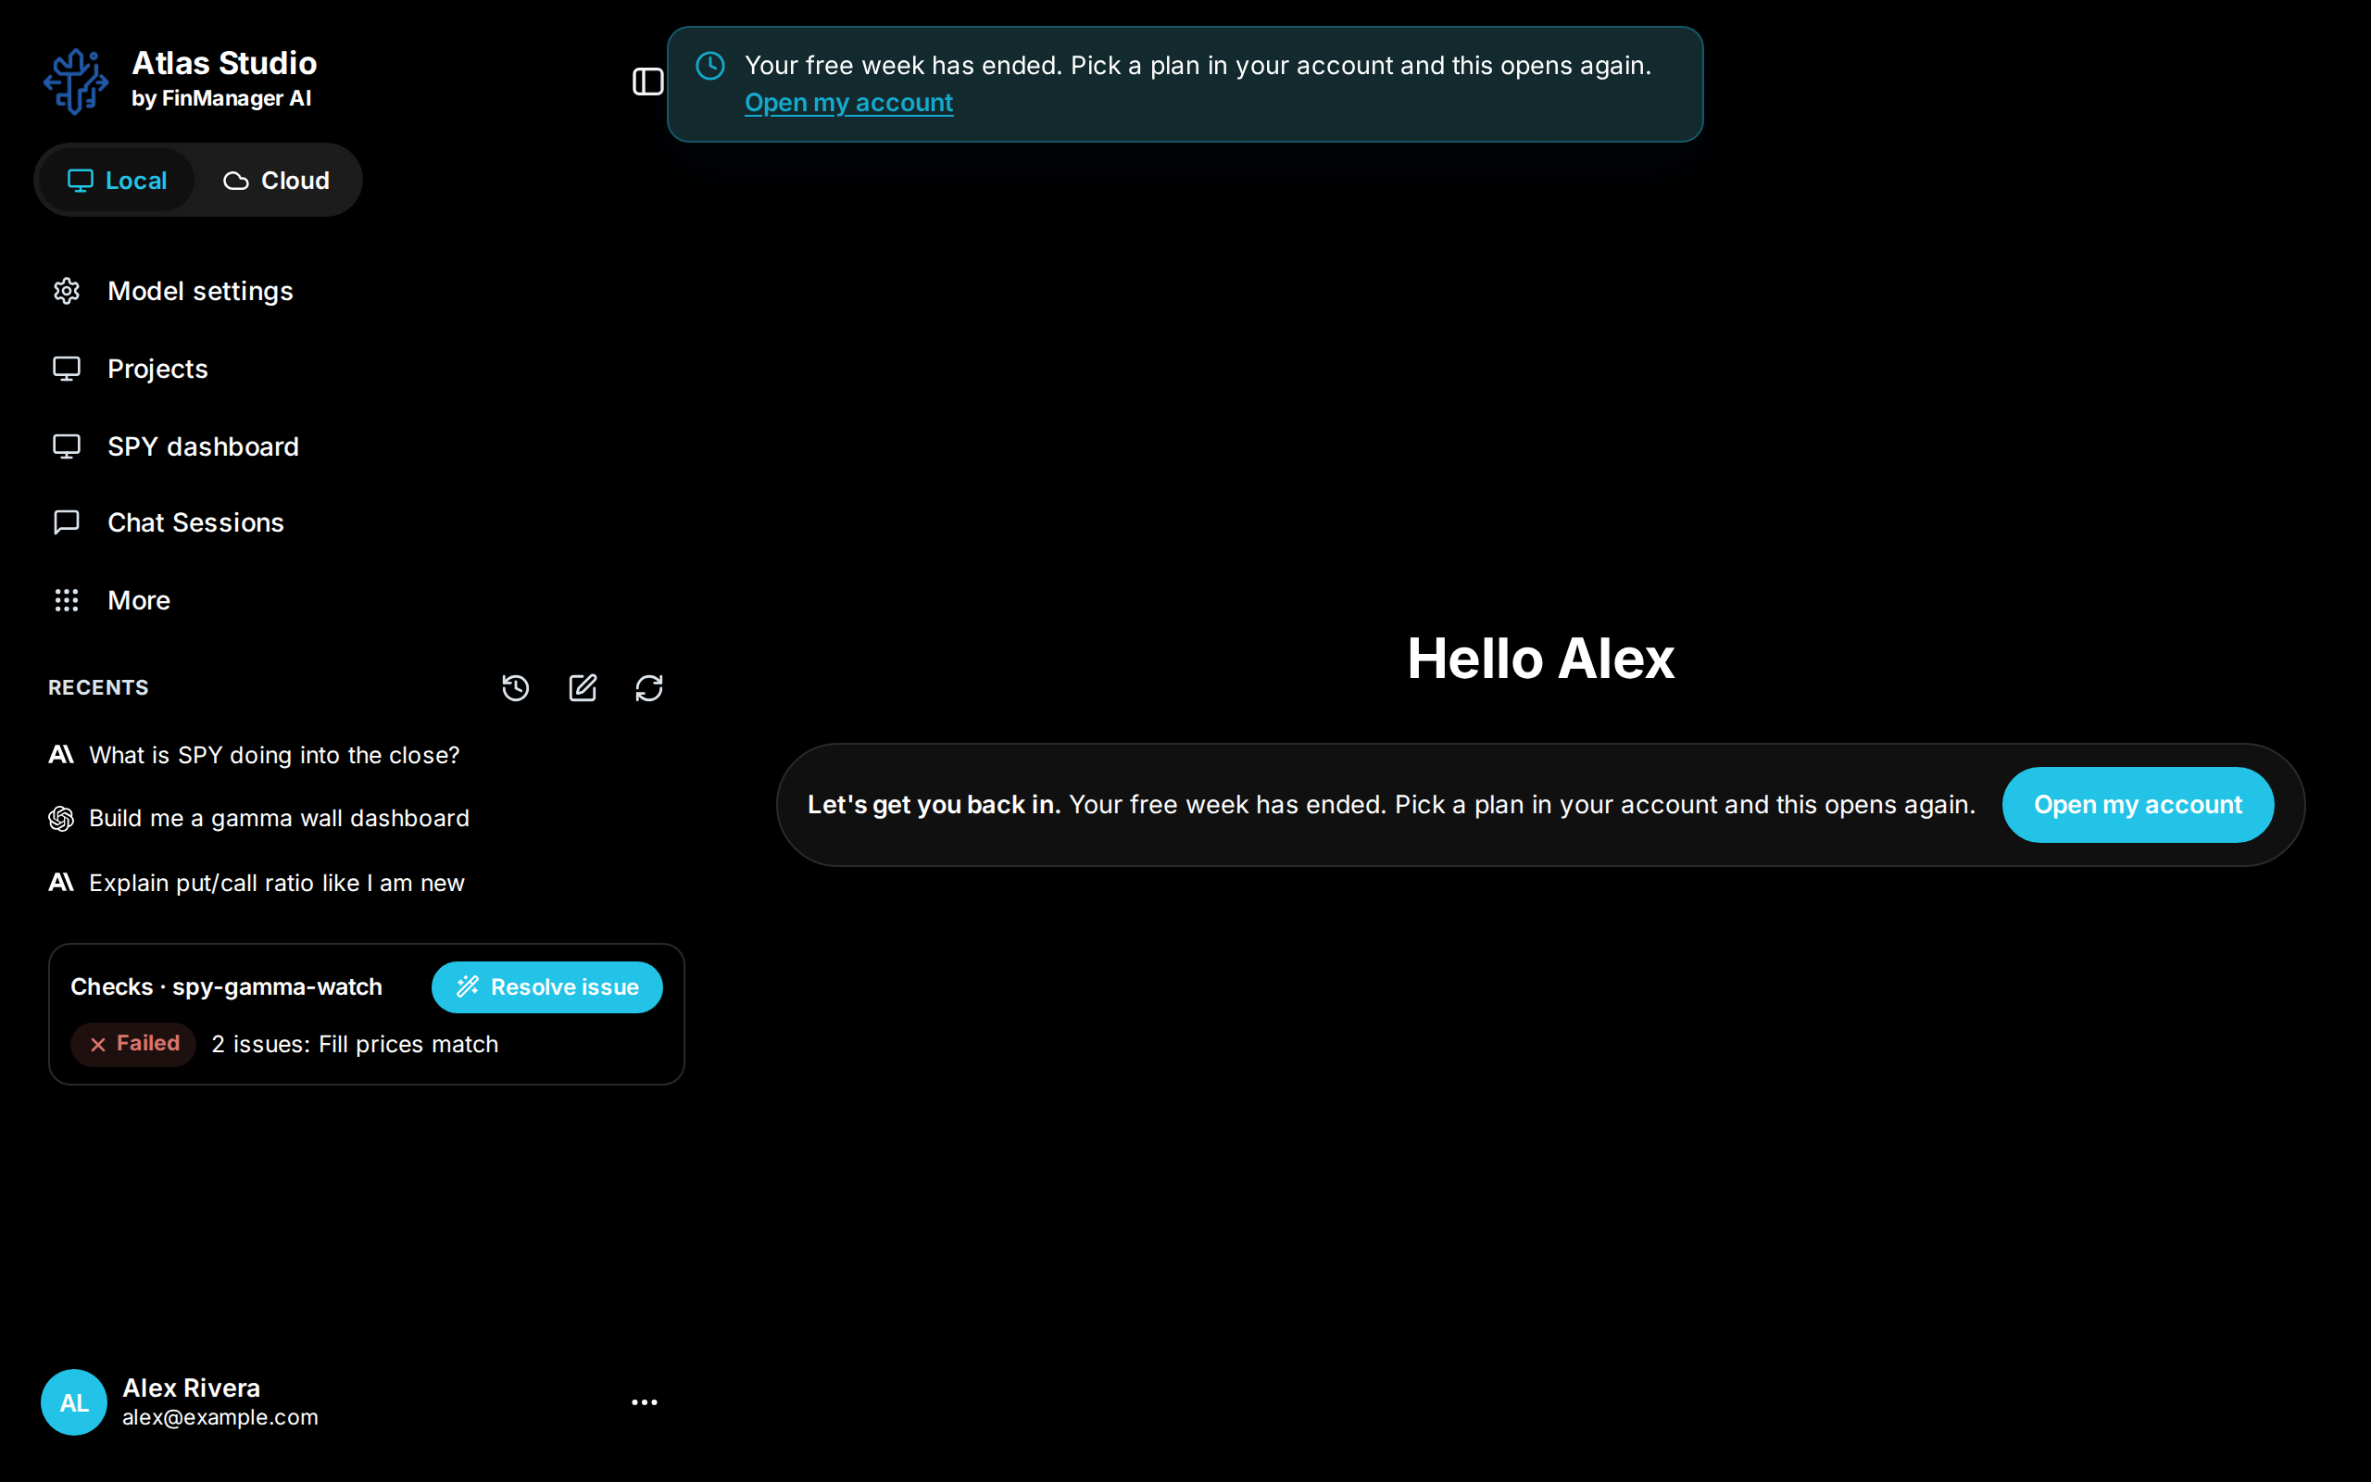Viewport: 2371px width, 1482px height.
Task: Click 'Checks · spy-gamma-watch' title
Action: 226,987
